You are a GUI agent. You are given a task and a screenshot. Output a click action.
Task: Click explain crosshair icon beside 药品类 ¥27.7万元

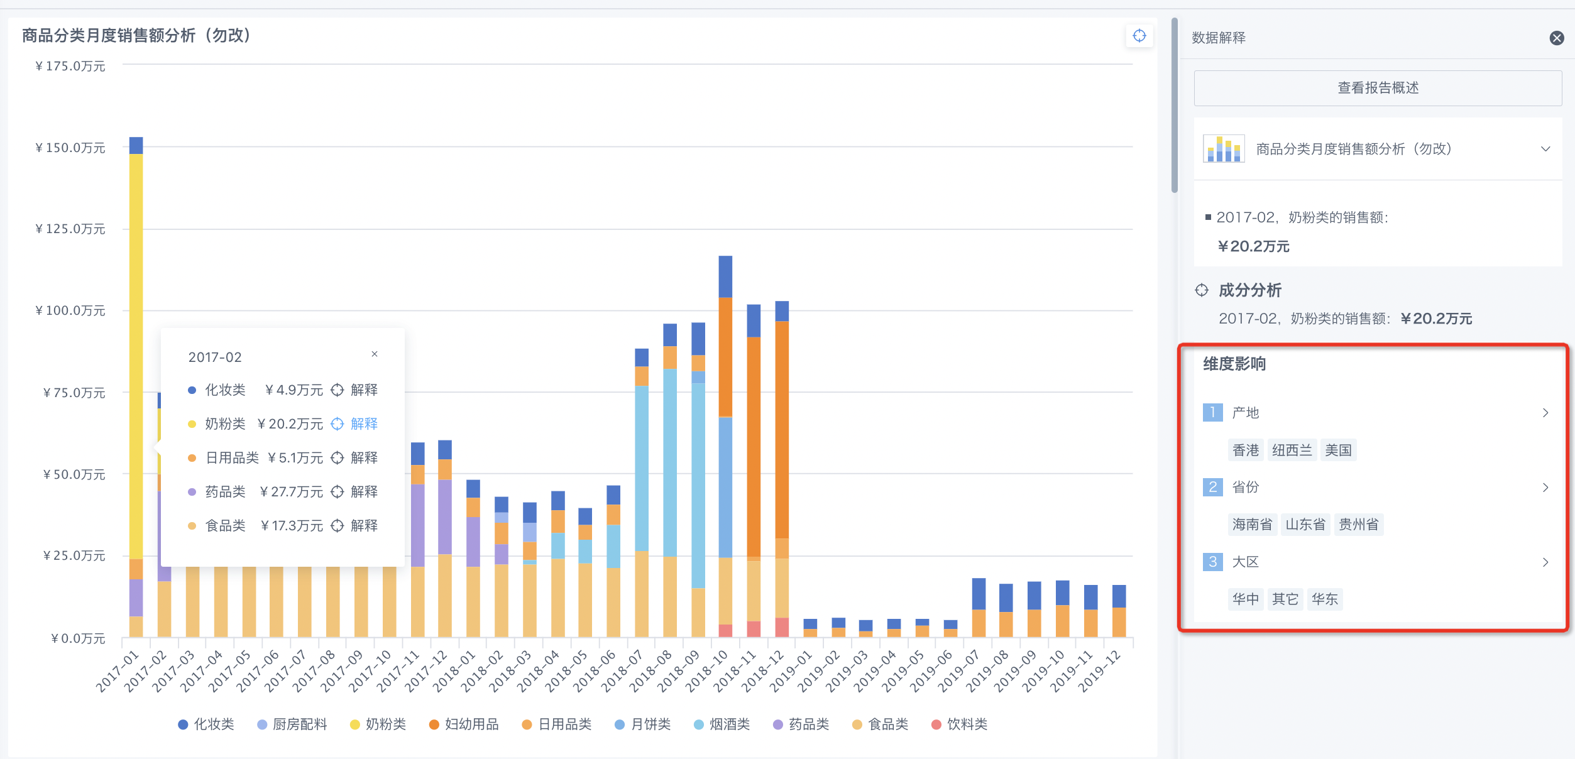(337, 492)
